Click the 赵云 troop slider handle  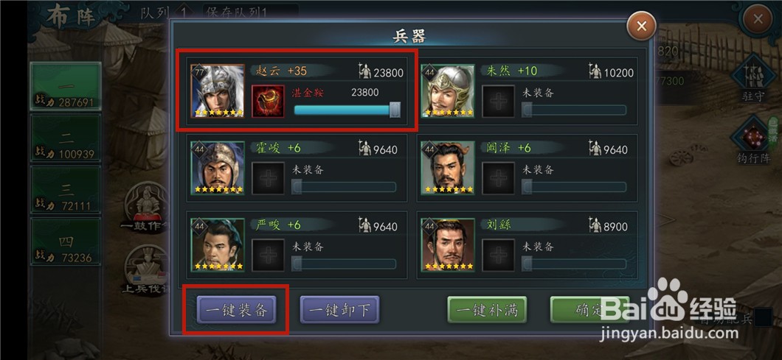coord(395,110)
